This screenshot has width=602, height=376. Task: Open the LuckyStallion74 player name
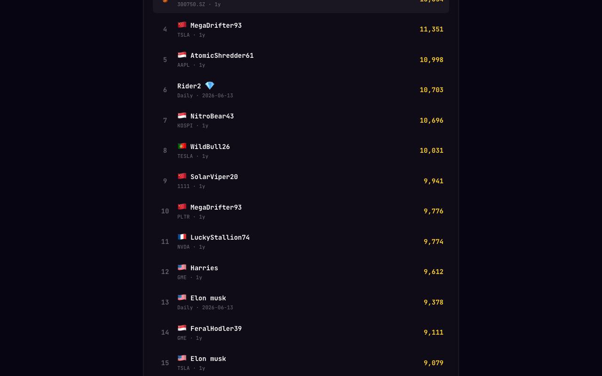(220, 237)
